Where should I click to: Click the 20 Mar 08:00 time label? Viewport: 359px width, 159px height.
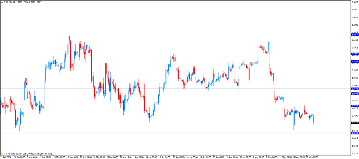(x=99, y=158)
